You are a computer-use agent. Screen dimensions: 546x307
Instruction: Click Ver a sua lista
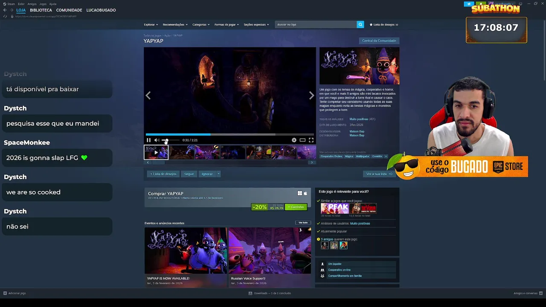379,174
